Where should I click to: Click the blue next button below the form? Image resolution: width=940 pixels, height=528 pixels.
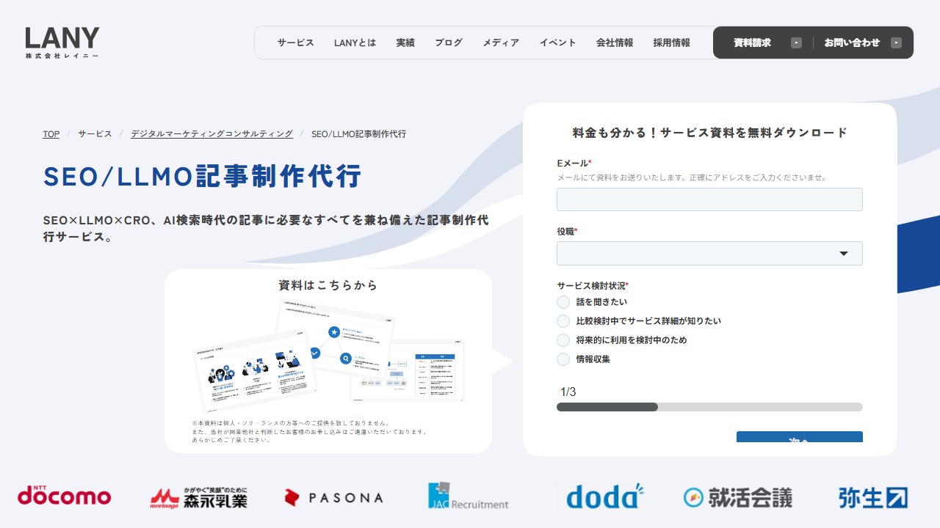click(800, 437)
